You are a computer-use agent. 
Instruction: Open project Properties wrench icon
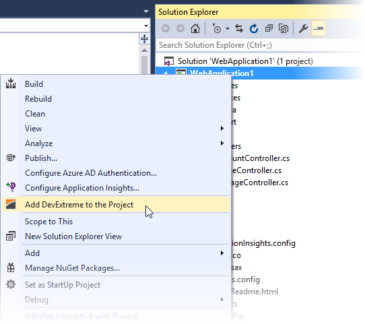coord(303,28)
